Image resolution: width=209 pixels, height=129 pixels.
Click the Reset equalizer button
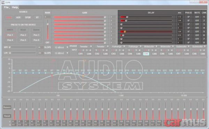pyautogui.click(x=7, y=116)
